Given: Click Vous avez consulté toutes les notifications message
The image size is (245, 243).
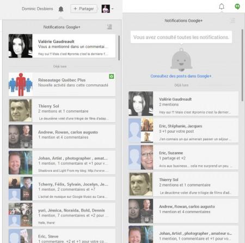Looking at the screenshot, I should coord(181,37).
